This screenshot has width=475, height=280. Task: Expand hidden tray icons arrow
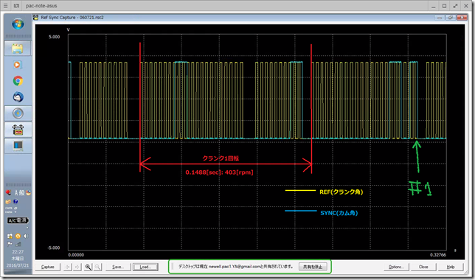point(27,228)
